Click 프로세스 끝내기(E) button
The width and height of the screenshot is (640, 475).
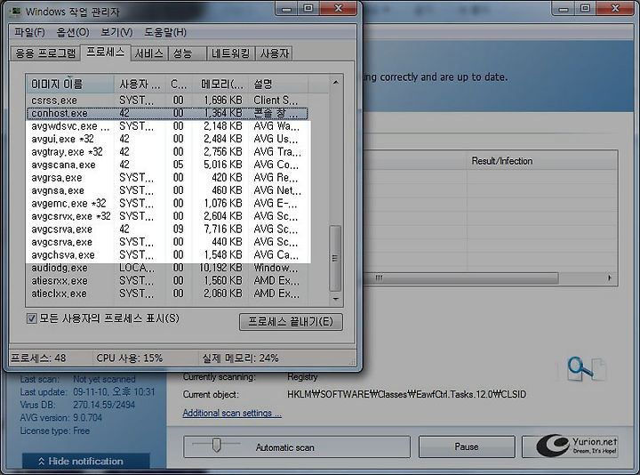point(291,322)
